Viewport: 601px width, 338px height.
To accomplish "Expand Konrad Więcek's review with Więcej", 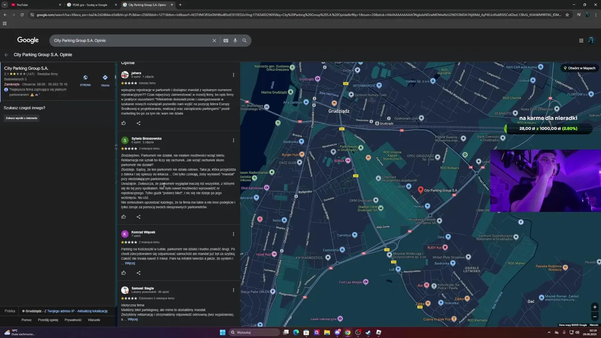I will (130, 263).
